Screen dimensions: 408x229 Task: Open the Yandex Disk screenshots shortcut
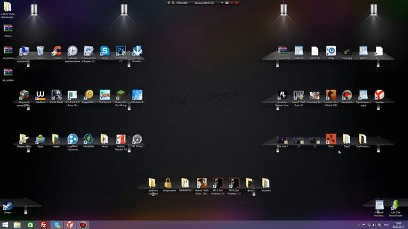tap(89, 51)
